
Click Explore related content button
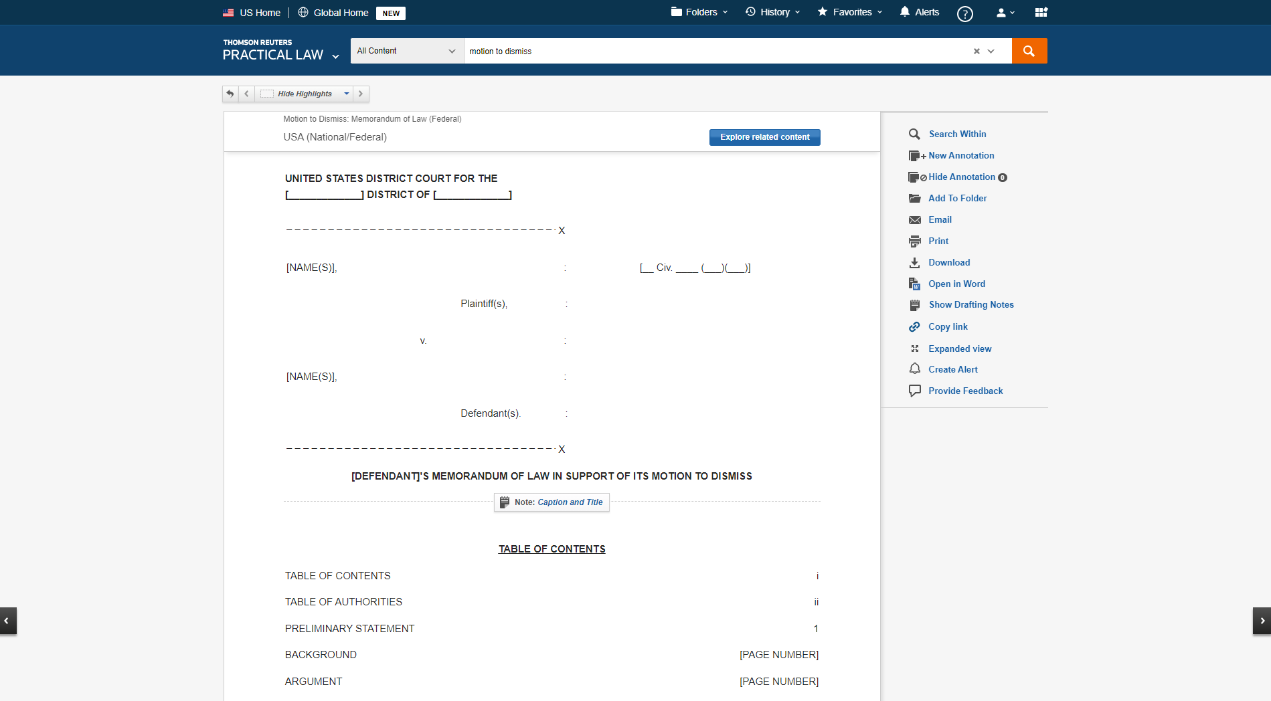pos(764,137)
